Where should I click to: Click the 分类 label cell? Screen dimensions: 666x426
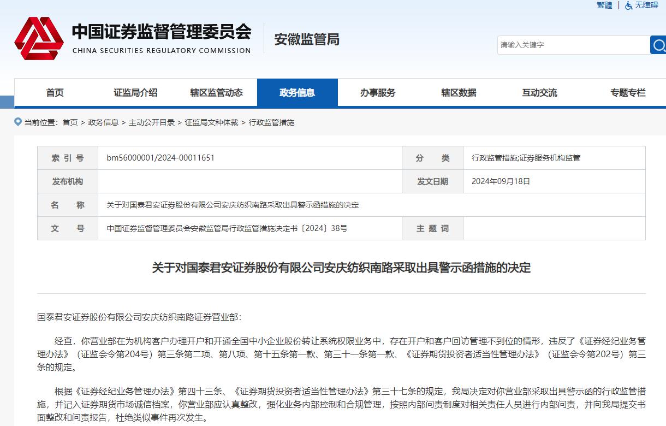point(432,158)
